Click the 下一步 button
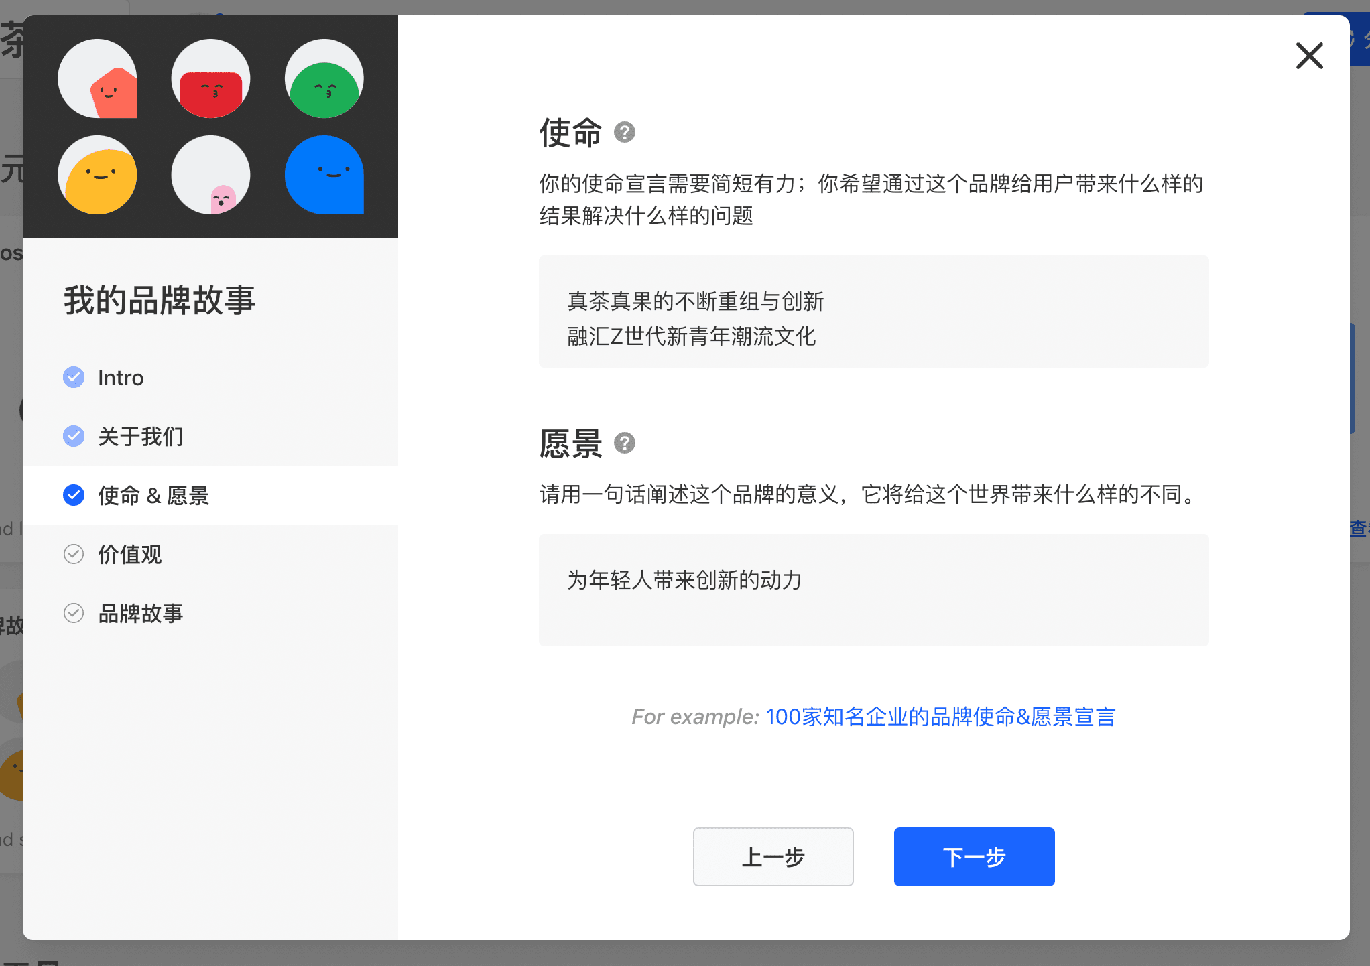The image size is (1370, 966). coord(974,857)
